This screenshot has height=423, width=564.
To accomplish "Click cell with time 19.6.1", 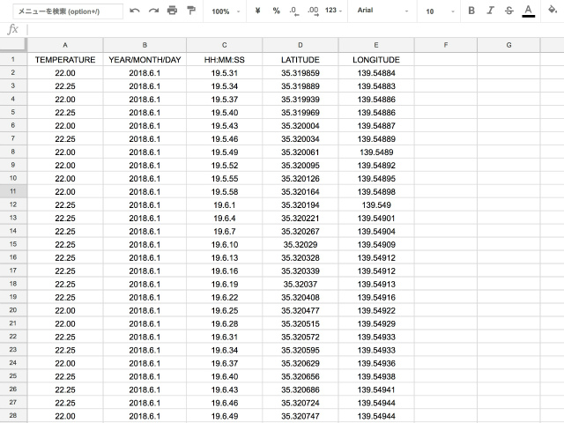I will 225,204.
